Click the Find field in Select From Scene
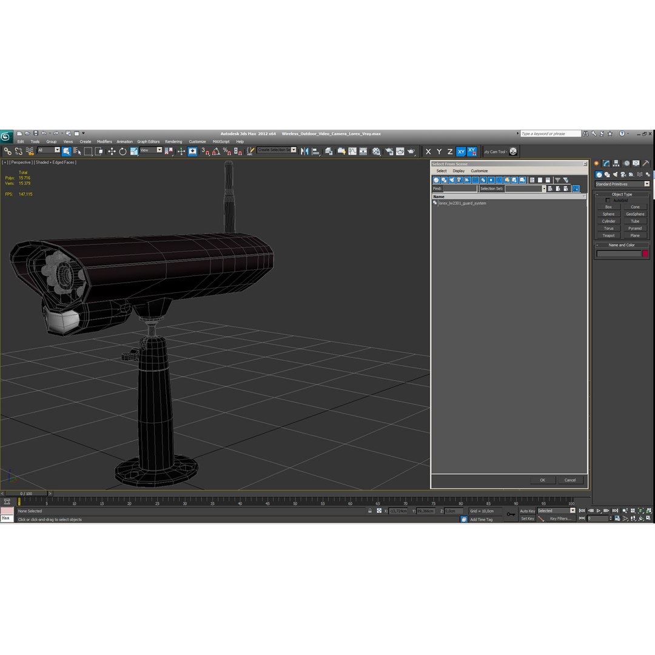Image resolution: width=655 pixels, height=655 pixels. click(460, 189)
